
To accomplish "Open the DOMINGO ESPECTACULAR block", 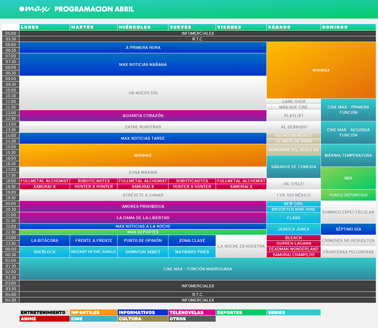I will pyautogui.click(x=348, y=212).
